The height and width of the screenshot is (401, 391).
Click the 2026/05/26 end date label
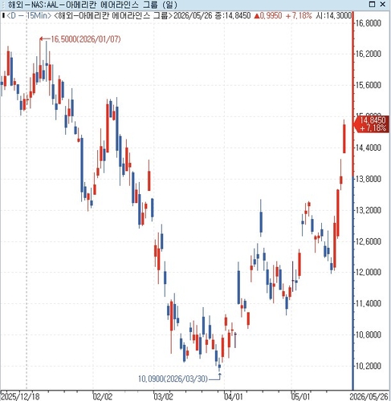pyautogui.click(x=369, y=396)
